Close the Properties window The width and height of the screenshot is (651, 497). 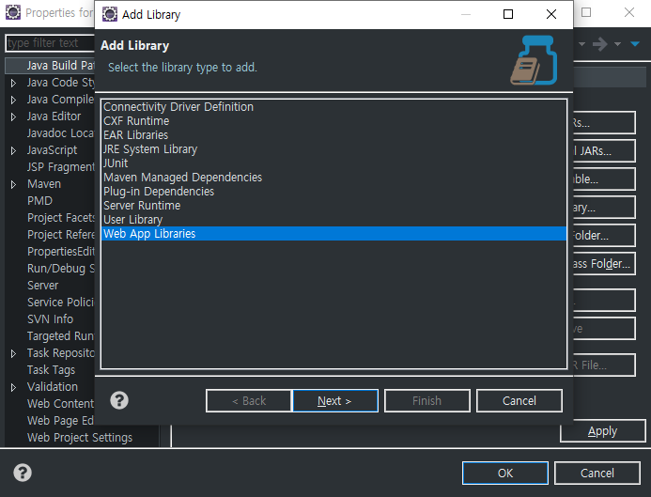[629, 12]
